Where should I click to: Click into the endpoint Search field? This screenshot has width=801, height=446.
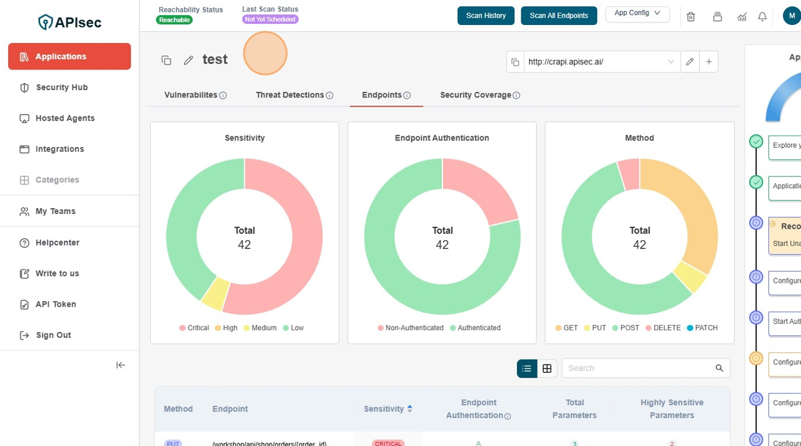click(x=638, y=368)
